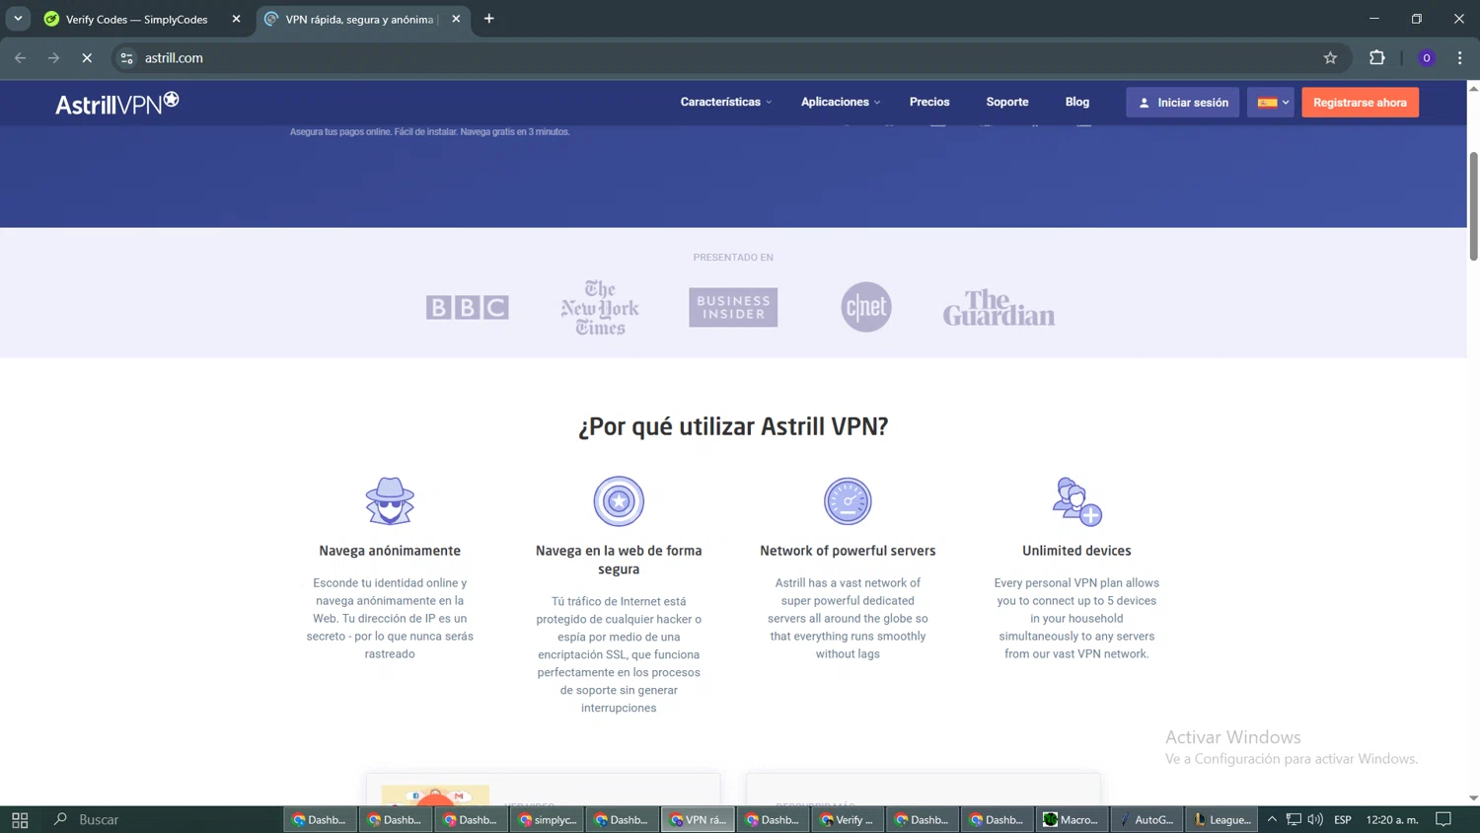
Task: Open the Soporte menu item
Action: [x=1007, y=102]
